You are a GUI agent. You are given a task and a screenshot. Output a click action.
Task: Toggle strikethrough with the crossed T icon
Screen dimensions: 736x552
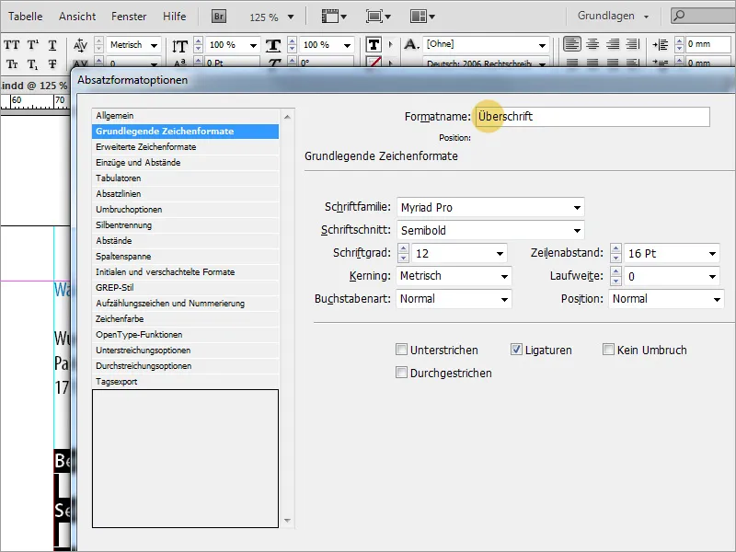[52, 63]
